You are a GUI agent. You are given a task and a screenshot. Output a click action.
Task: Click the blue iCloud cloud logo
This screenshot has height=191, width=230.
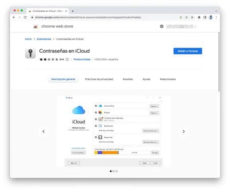click(79, 110)
